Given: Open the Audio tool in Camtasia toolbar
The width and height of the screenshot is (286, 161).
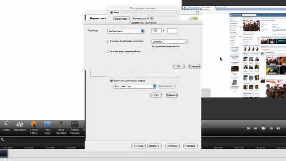Looking at the screenshot, I should 6,126.
